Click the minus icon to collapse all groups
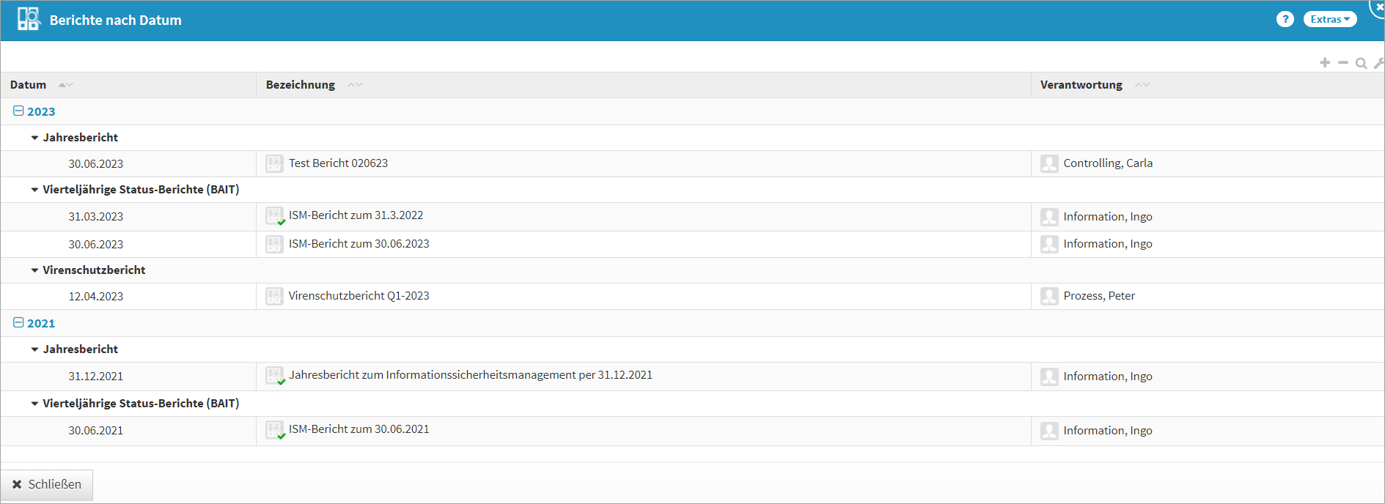Image resolution: width=1385 pixels, height=504 pixels. (x=1342, y=63)
